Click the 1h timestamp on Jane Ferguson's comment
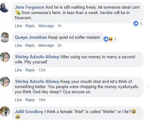The image size is (149, 123). (60, 26)
